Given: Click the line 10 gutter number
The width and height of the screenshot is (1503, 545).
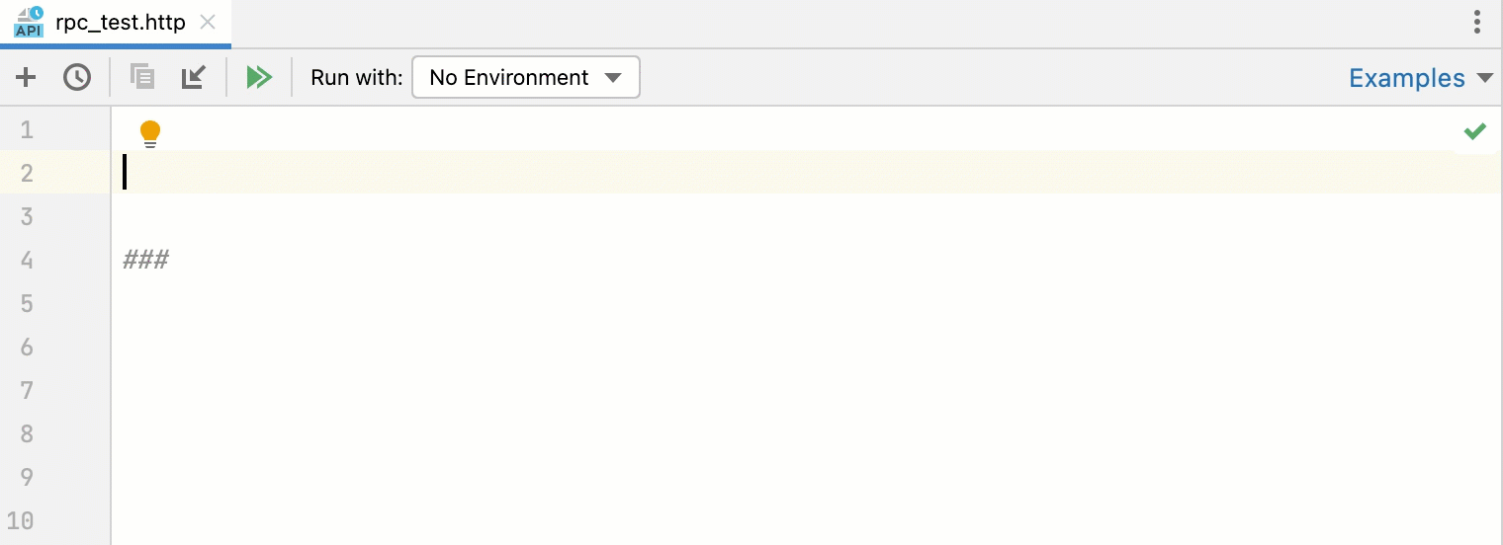Looking at the screenshot, I should 21,520.
